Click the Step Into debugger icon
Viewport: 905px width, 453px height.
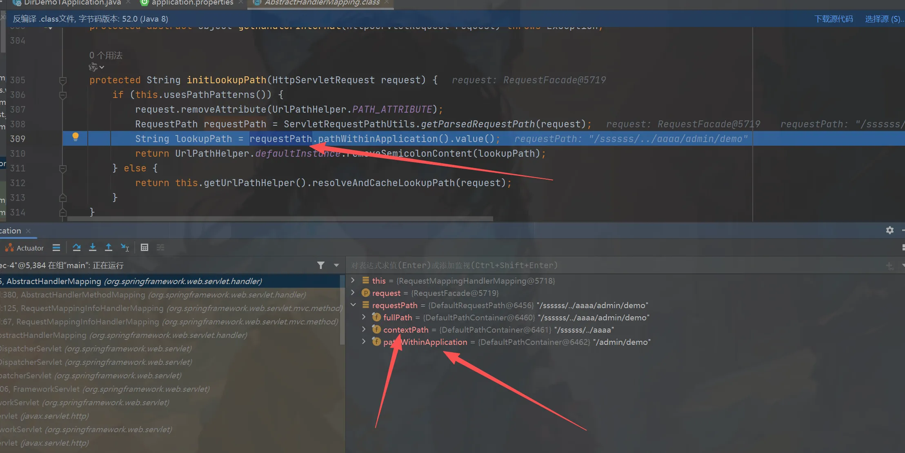tap(93, 247)
